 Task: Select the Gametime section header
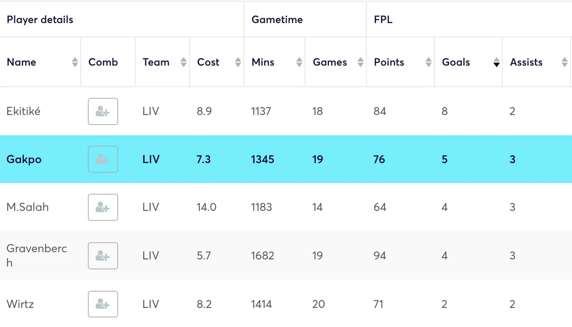pos(277,20)
